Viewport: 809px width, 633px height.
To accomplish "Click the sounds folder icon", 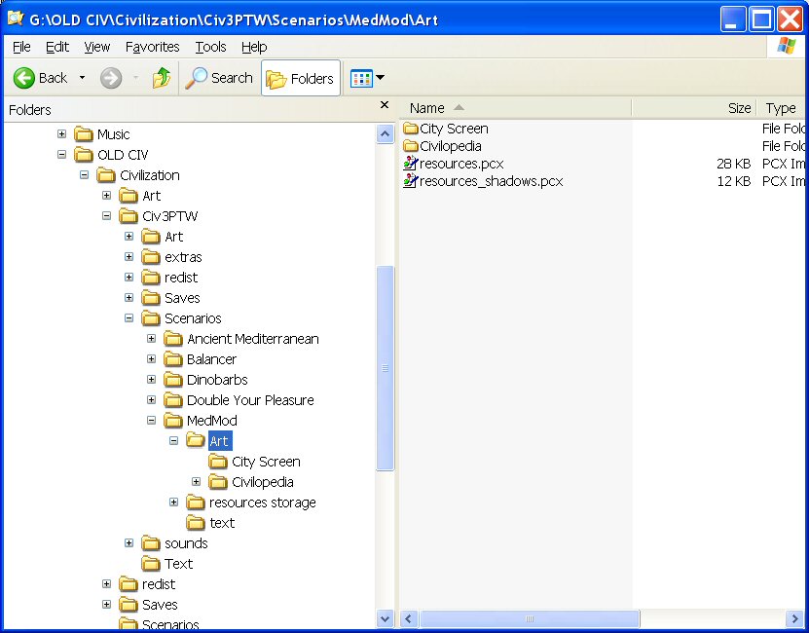I will tap(151, 543).
